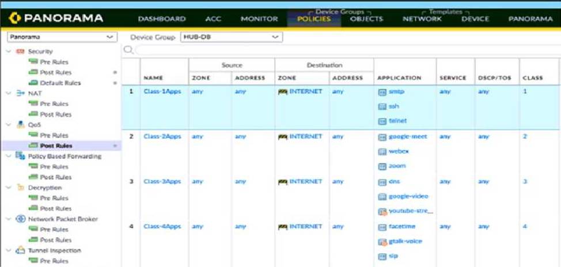This screenshot has height=267, width=561.
Task: Open NAT Pre Rules
Action: tap(54, 104)
